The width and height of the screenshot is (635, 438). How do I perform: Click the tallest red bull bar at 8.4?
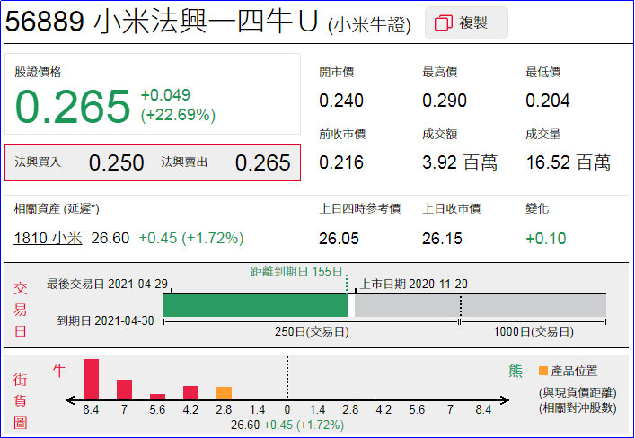tap(91, 380)
